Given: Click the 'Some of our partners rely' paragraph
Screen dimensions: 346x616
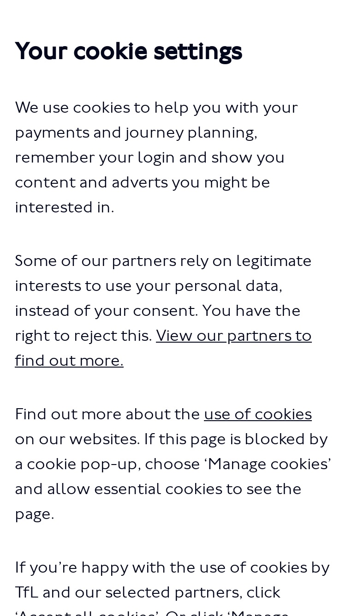Looking at the screenshot, I should click(x=163, y=310).
